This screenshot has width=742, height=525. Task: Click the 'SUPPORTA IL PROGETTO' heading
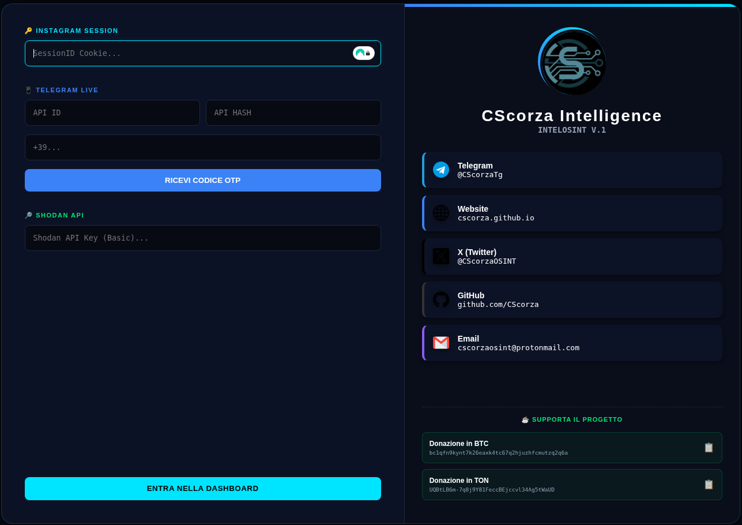click(x=577, y=419)
